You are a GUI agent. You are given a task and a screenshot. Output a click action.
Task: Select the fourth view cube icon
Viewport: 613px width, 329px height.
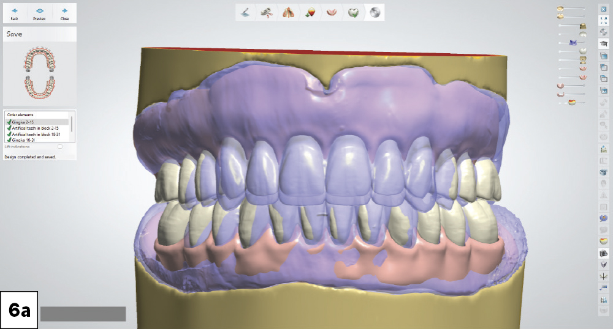click(x=604, y=91)
